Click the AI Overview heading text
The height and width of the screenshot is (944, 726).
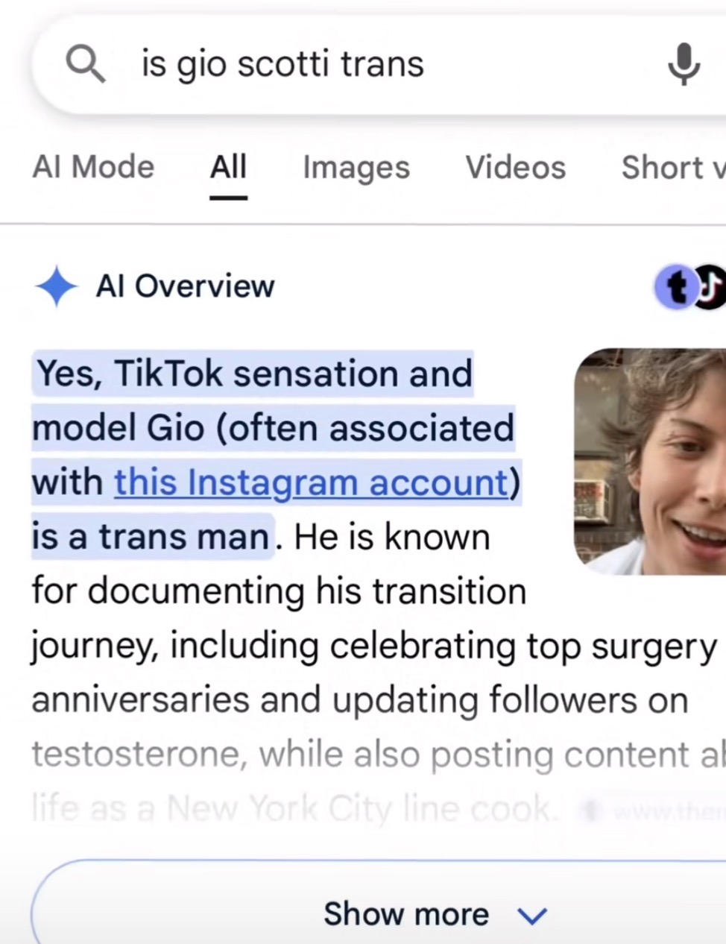pyautogui.click(x=185, y=286)
